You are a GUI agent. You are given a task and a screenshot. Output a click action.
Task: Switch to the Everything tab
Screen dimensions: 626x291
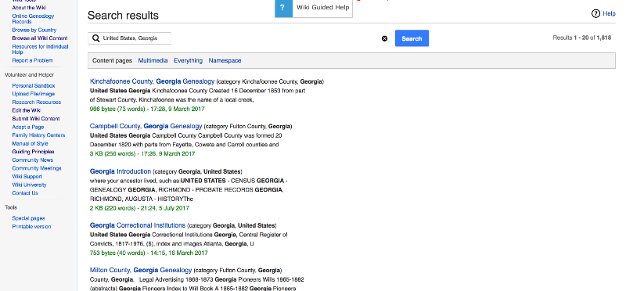click(188, 61)
